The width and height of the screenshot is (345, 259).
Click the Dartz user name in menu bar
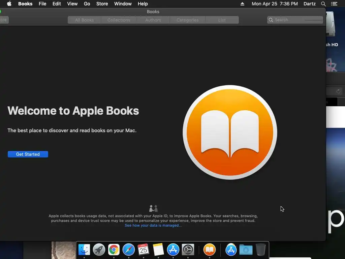point(310,4)
